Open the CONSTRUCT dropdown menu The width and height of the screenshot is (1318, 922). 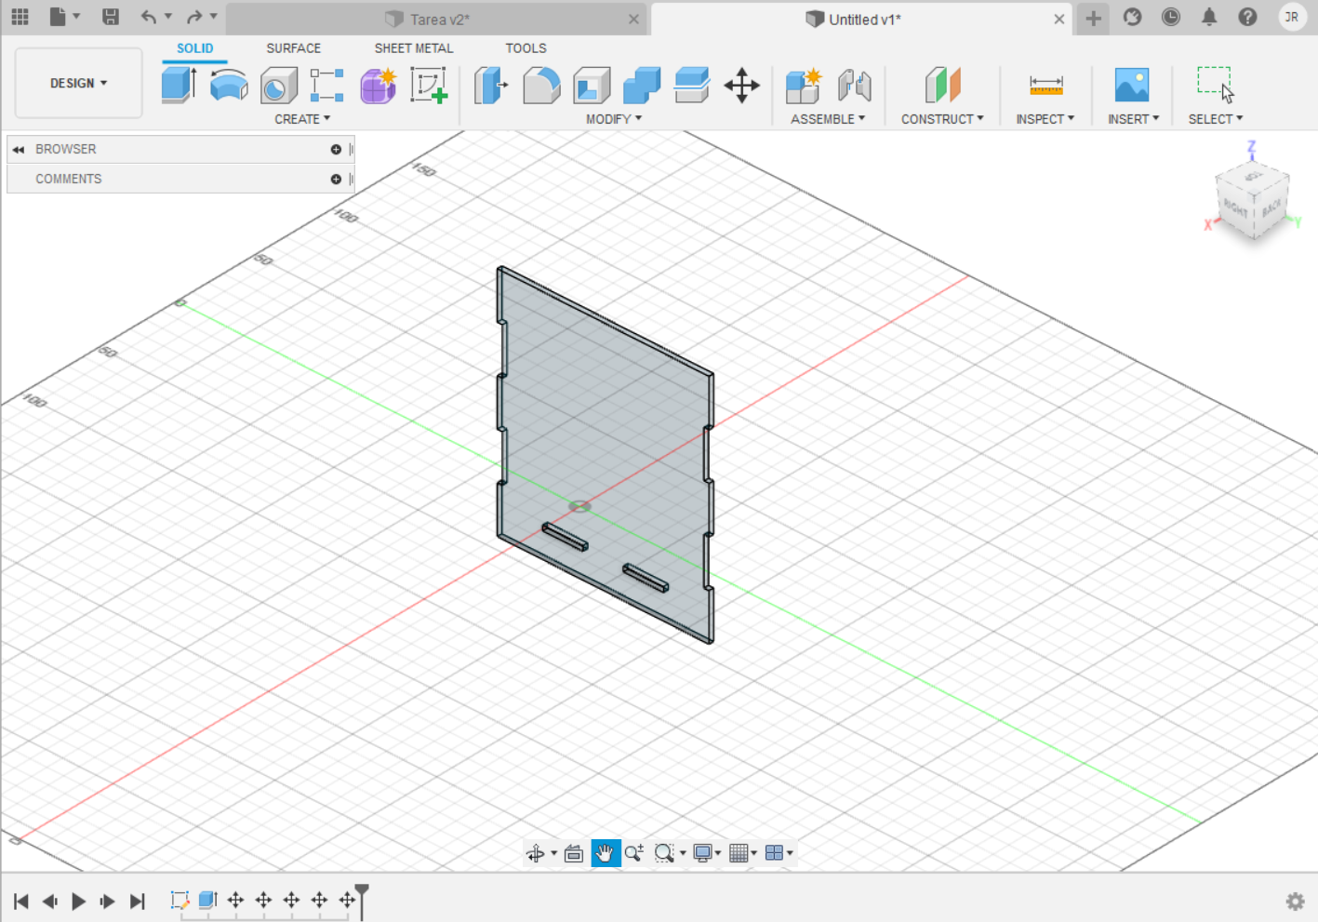(942, 119)
